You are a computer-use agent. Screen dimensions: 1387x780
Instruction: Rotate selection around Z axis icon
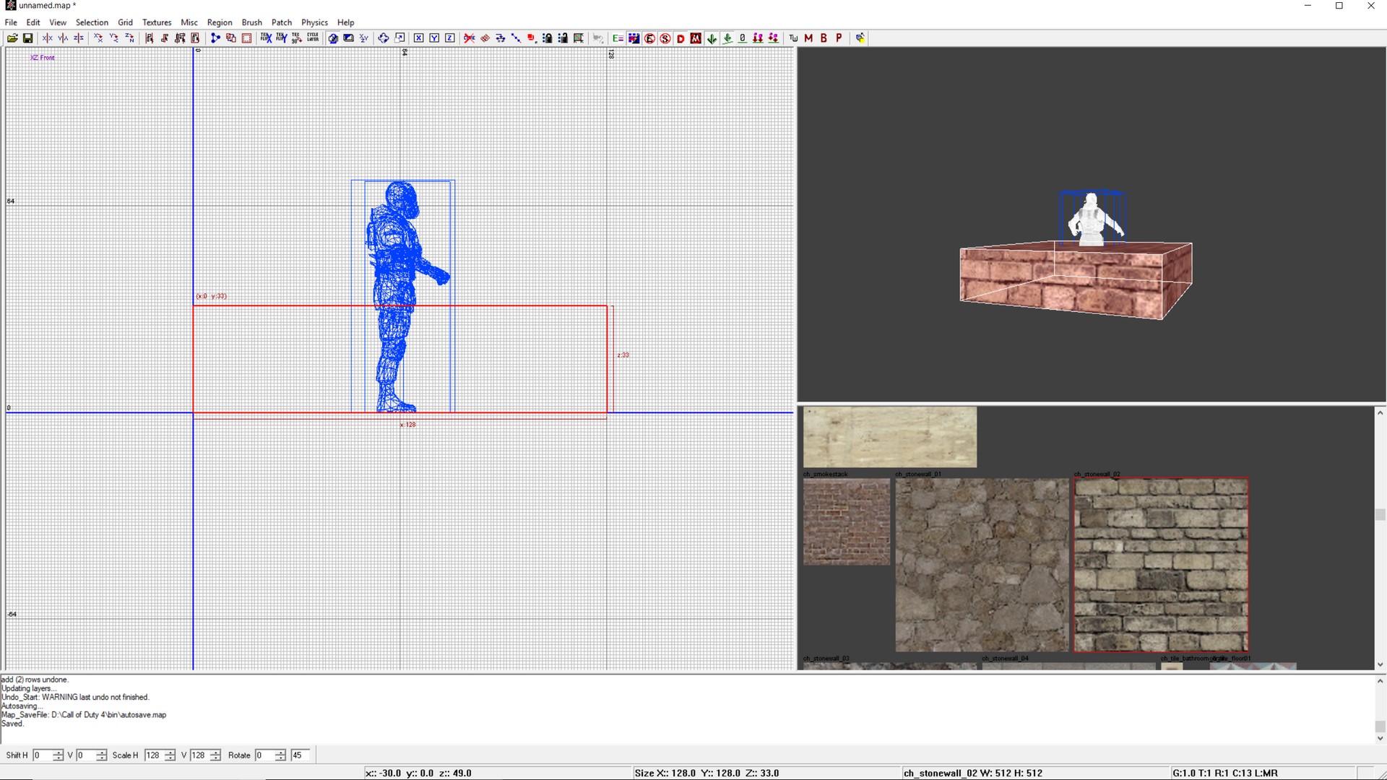click(130, 38)
